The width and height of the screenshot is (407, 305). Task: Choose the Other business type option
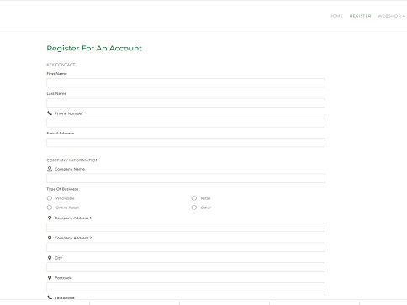click(x=194, y=208)
